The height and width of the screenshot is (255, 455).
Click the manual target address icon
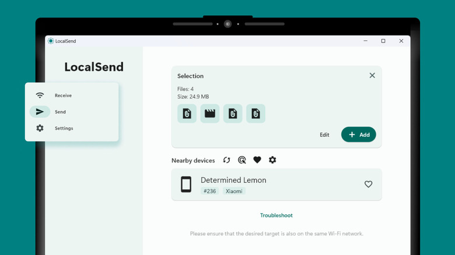coord(242,160)
